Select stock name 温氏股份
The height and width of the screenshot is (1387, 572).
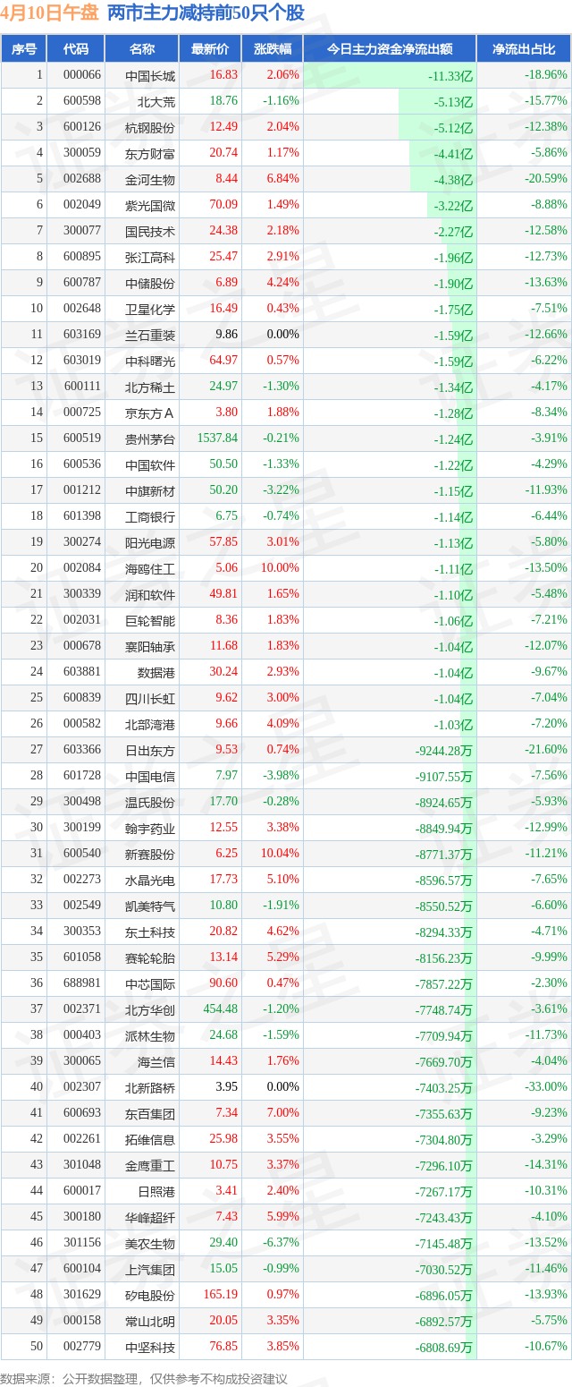tap(150, 803)
